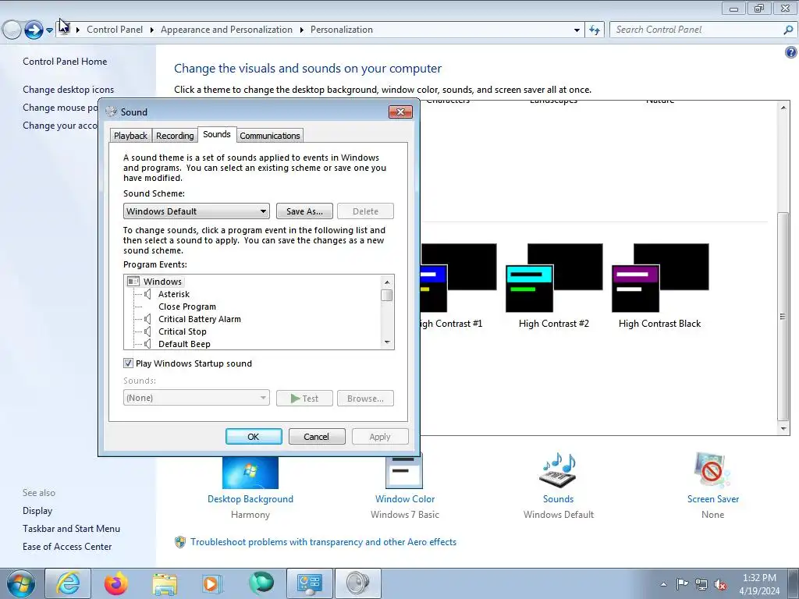This screenshot has height=599, width=799.
Task: Expand breadcrumb arrow after Appearance and Personalization
Action: (302, 30)
